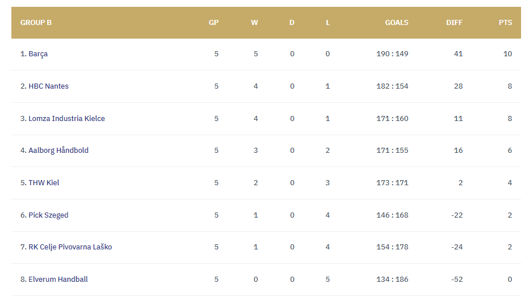This screenshot has width=529, height=296.
Task: Click the GROUP B header label
Action: tap(36, 23)
